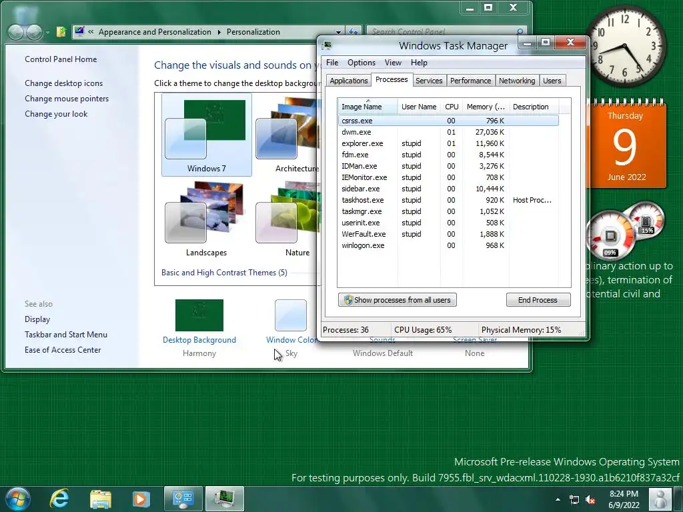Click Task Manager title bar icon

(x=327, y=45)
